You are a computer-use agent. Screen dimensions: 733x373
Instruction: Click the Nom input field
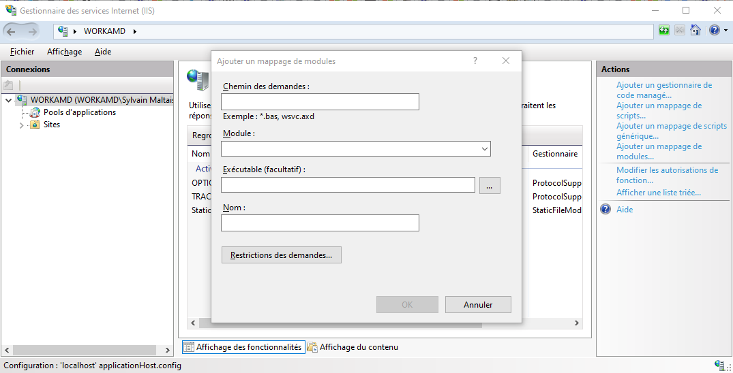[320, 223]
